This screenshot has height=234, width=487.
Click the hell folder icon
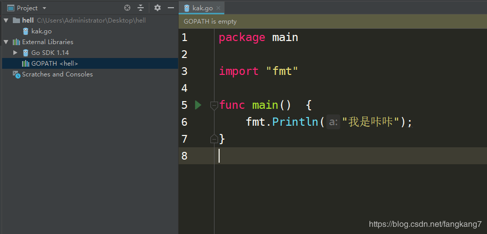pyautogui.click(x=16, y=21)
